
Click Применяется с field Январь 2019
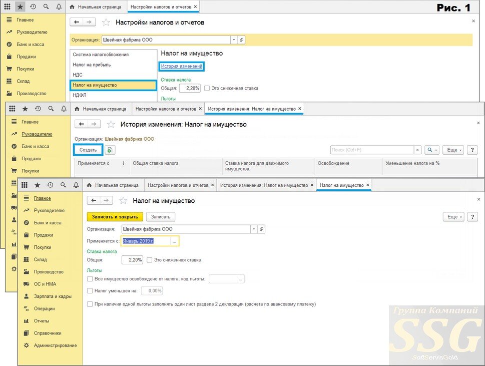[146, 241]
